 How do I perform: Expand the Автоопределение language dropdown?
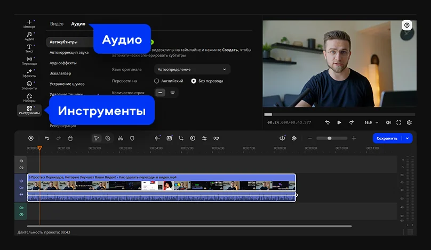(x=192, y=69)
